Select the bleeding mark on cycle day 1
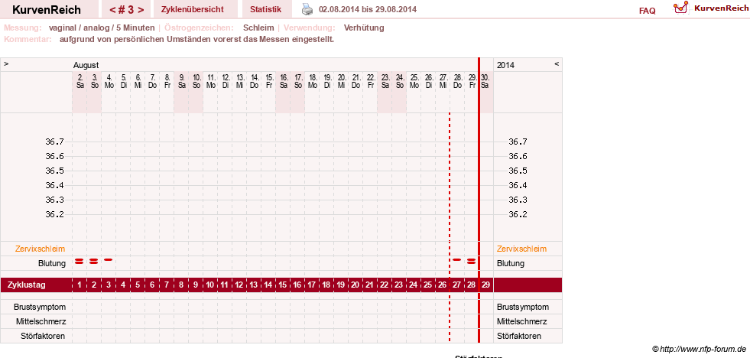This screenshot has width=750, height=358. point(80,261)
